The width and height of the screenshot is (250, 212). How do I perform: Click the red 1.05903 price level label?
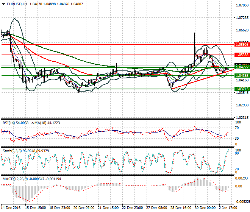click(x=242, y=44)
